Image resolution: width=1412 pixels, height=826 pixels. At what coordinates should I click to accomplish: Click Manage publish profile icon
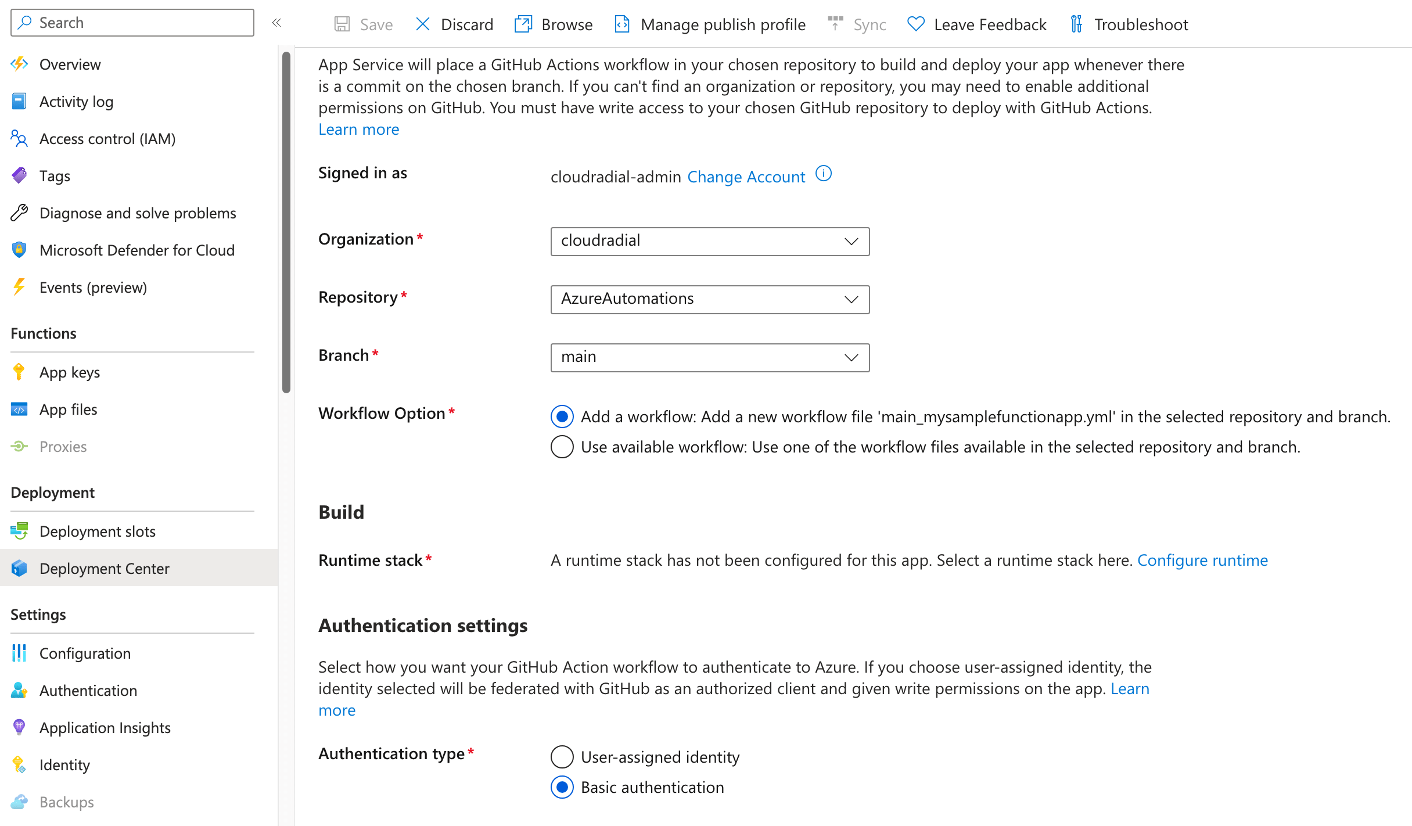(x=622, y=24)
